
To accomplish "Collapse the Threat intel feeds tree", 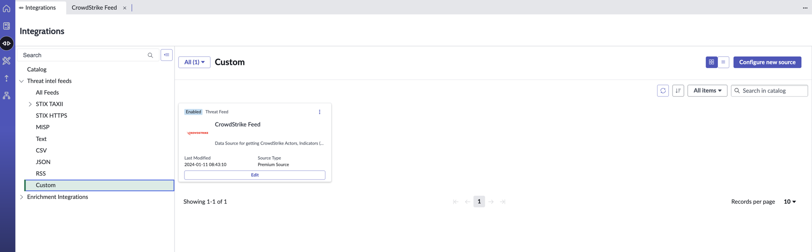I will [21, 81].
